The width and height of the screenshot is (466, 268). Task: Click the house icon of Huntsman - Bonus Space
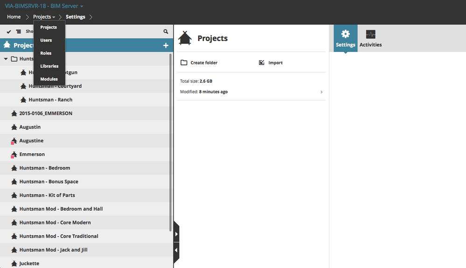(14, 182)
